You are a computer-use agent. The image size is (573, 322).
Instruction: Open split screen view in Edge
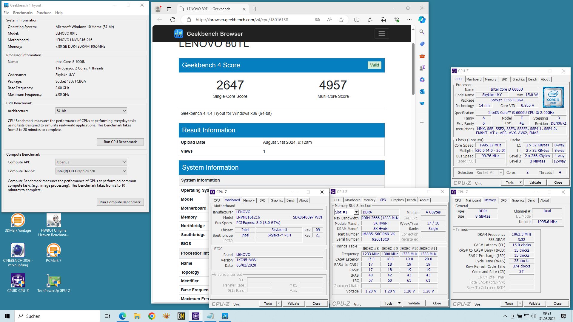pos(357,20)
